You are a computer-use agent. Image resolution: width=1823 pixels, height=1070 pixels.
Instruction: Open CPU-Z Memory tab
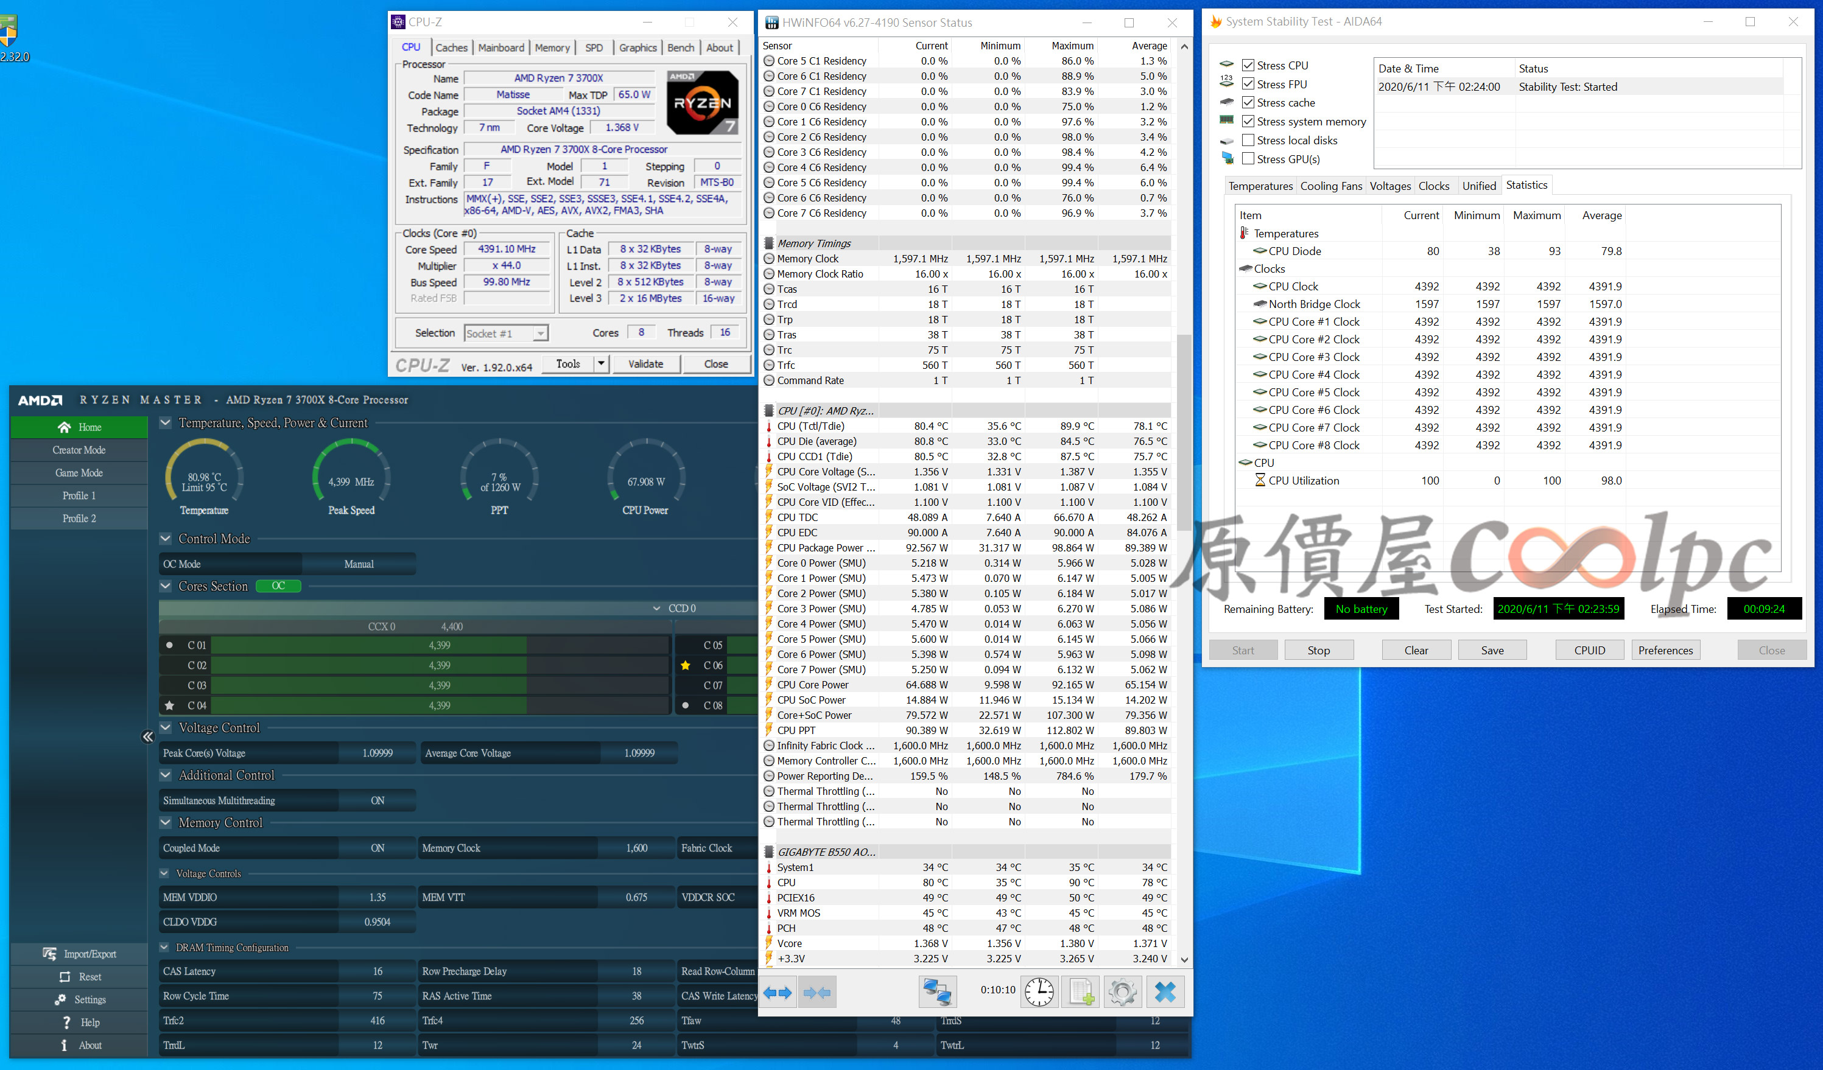tap(552, 47)
